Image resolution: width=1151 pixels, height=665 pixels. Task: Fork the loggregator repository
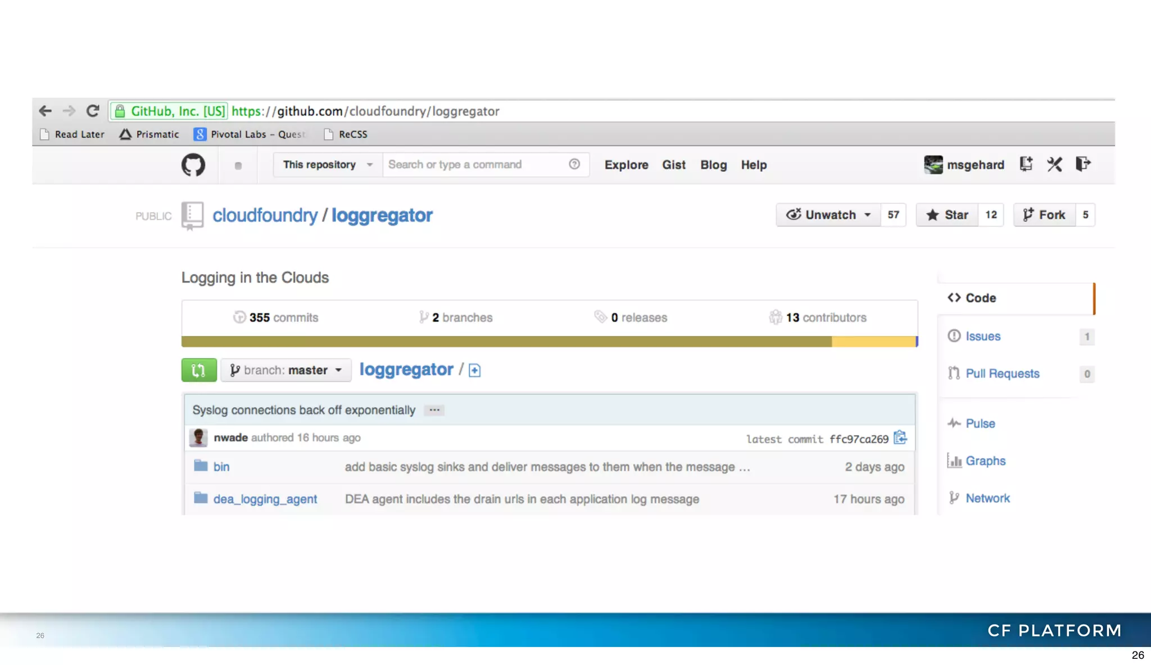coord(1045,215)
